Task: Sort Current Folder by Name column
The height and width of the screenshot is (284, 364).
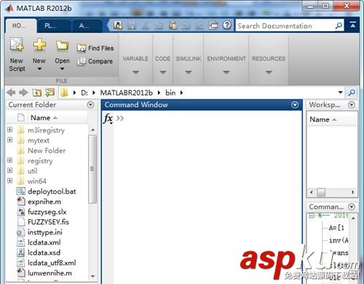Action: [x=44, y=118]
